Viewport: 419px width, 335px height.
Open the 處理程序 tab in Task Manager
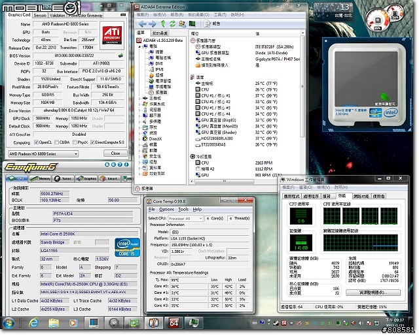point(311,196)
